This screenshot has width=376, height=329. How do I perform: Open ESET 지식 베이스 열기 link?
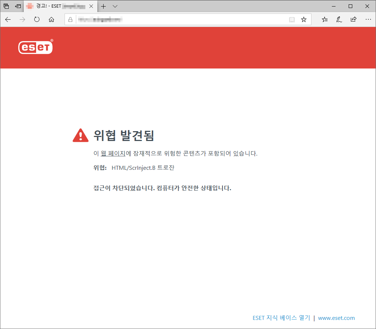(x=281, y=318)
